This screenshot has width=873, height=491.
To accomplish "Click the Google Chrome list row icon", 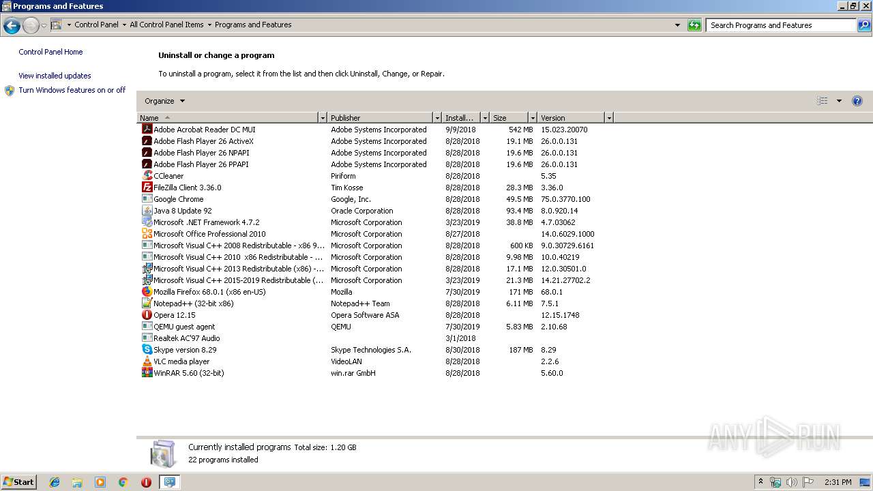I will coord(147,198).
